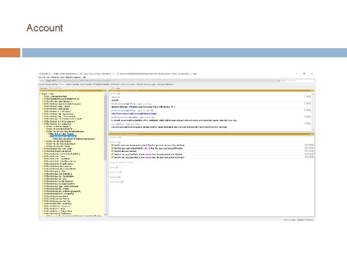Switch to the Data Properties tab
This screenshot has height=260, width=347.
point(86,84)
